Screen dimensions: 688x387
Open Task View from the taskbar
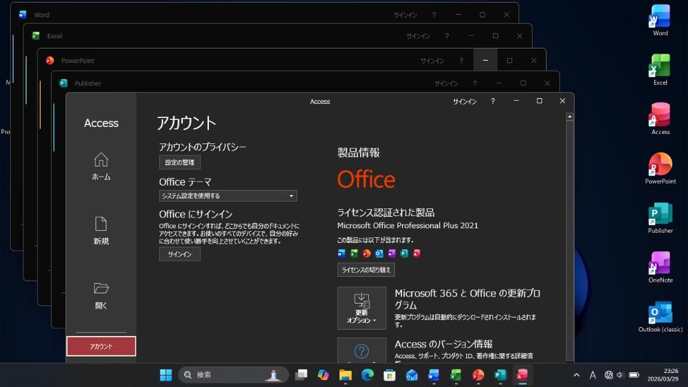pyautogui.click(x=301, y=375)
